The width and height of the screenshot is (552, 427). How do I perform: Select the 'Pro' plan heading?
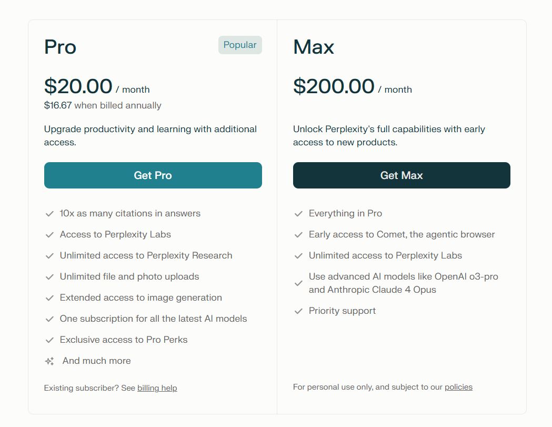59,47
